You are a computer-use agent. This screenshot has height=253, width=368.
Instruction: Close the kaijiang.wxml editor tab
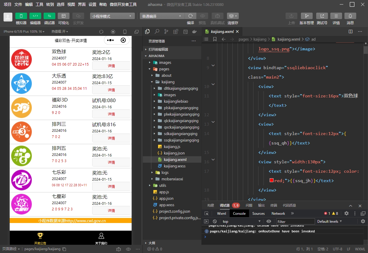pyautogui.click(x=237, y=31)
